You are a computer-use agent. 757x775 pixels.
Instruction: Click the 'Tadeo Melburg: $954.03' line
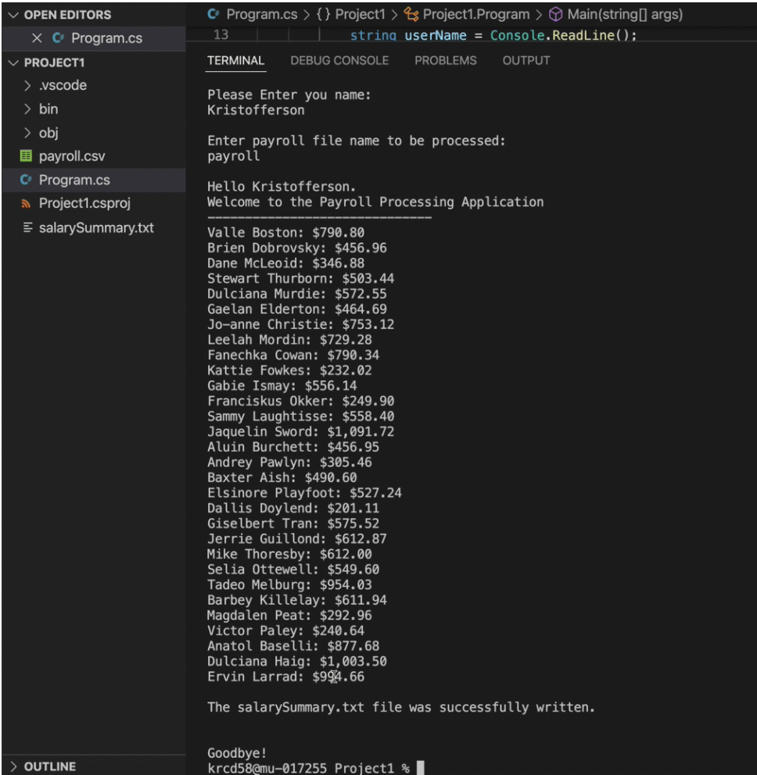[289, 585]
